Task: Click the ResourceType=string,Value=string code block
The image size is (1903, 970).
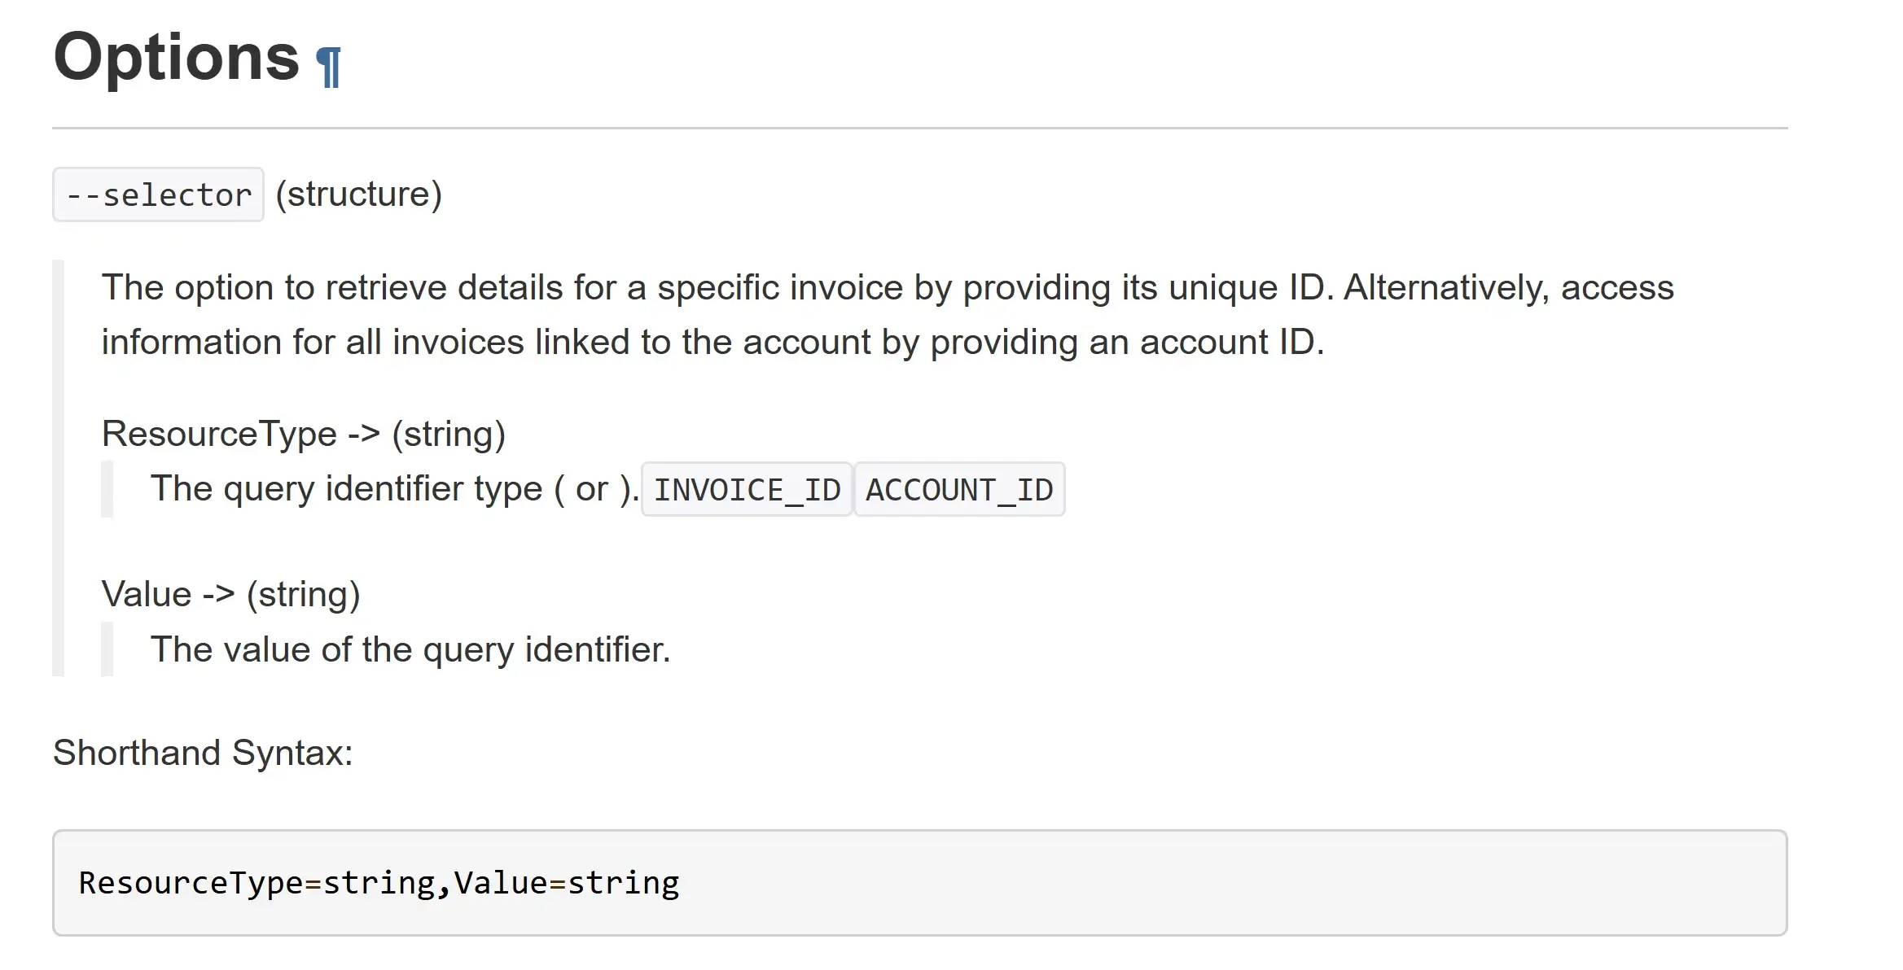Action: 920,883
